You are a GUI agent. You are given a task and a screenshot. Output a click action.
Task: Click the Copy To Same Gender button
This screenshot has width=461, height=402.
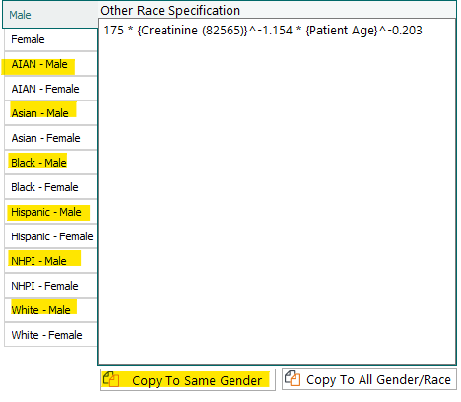pos(188,380)
